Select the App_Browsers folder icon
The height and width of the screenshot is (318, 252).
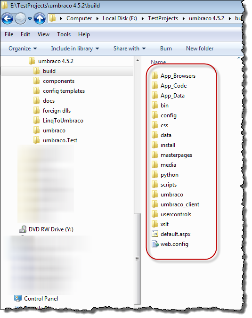pyautogui.click(x=154, y=76)
